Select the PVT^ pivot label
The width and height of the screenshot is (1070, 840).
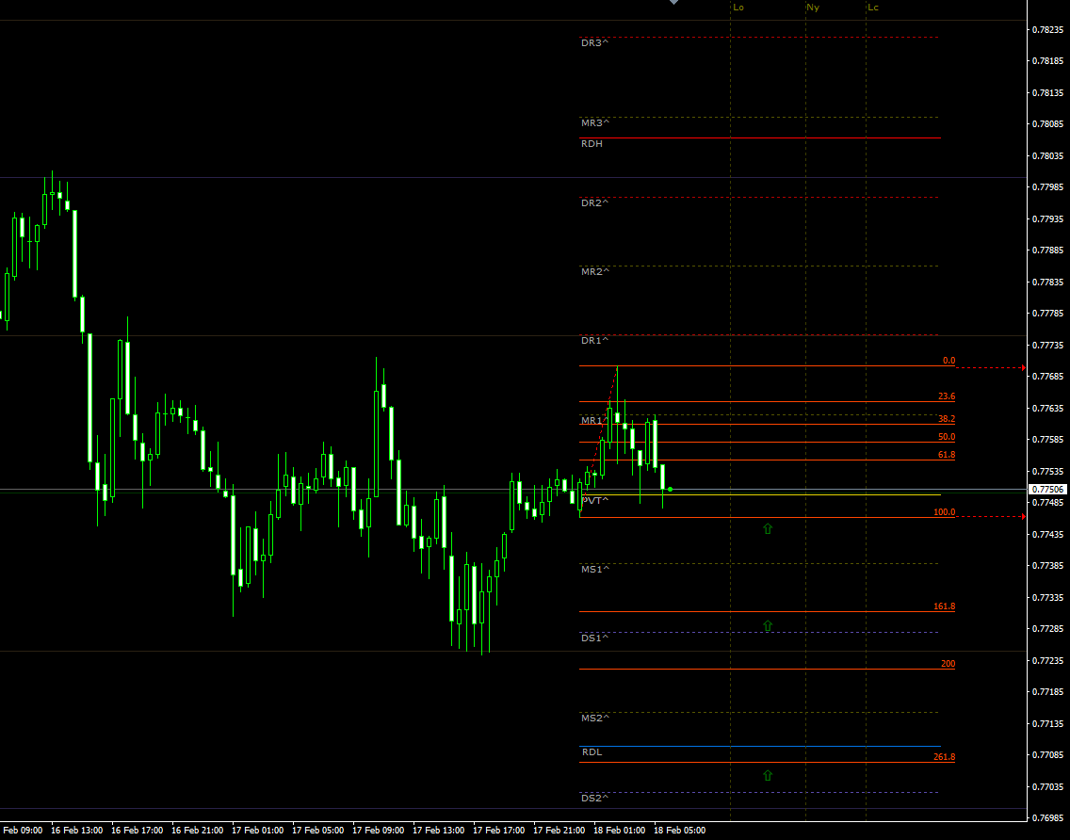pos(593,500)
